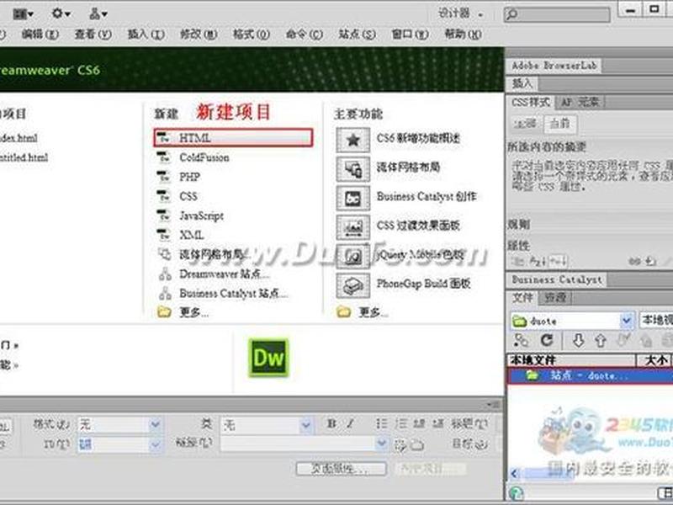Screen dimensions: 673x505
Task: Open the site management icon dropdown
Action: pos(98,13)
